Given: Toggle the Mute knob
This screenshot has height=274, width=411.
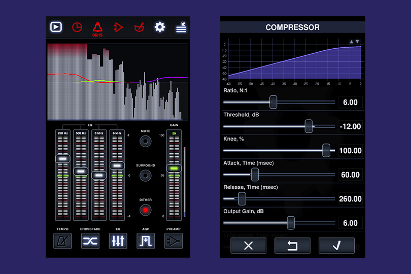Looking at the screenshot, I should pos(146,141).
